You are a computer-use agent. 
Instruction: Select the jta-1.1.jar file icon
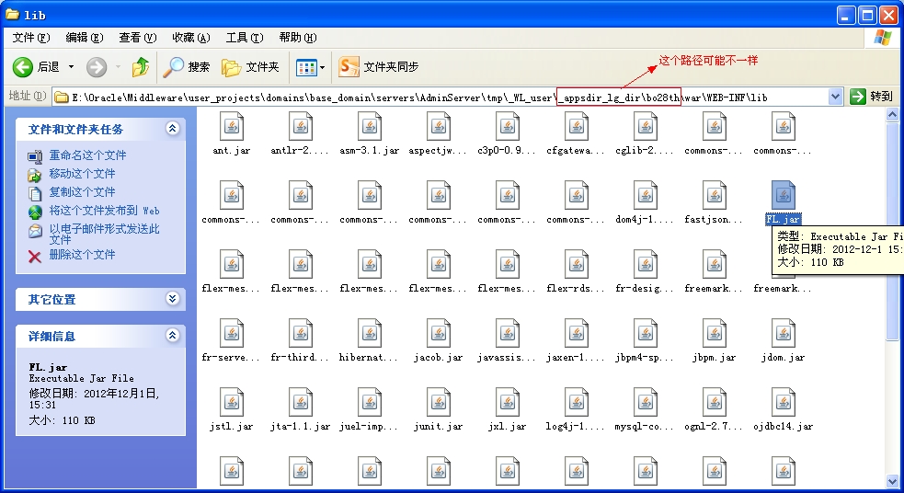pyautogui.click(x=301, y=402)
